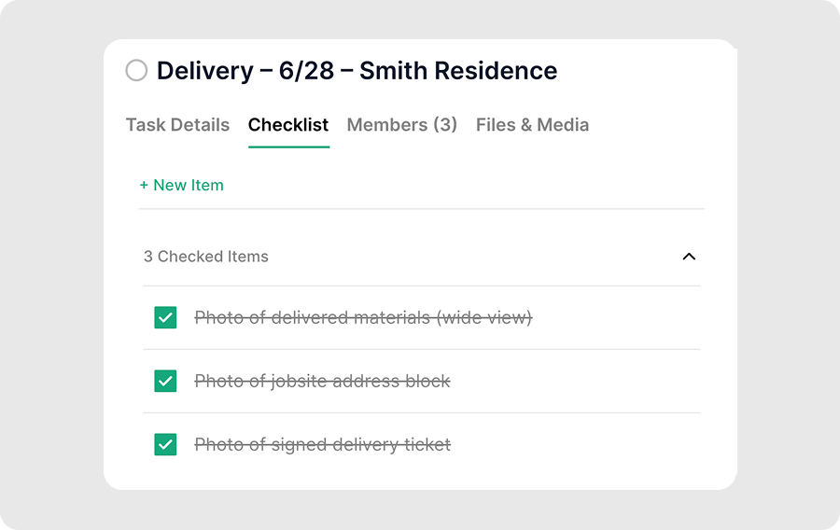Click the Smith Residence part of the title
Screen dimensions: 840x530
point(458,71)
